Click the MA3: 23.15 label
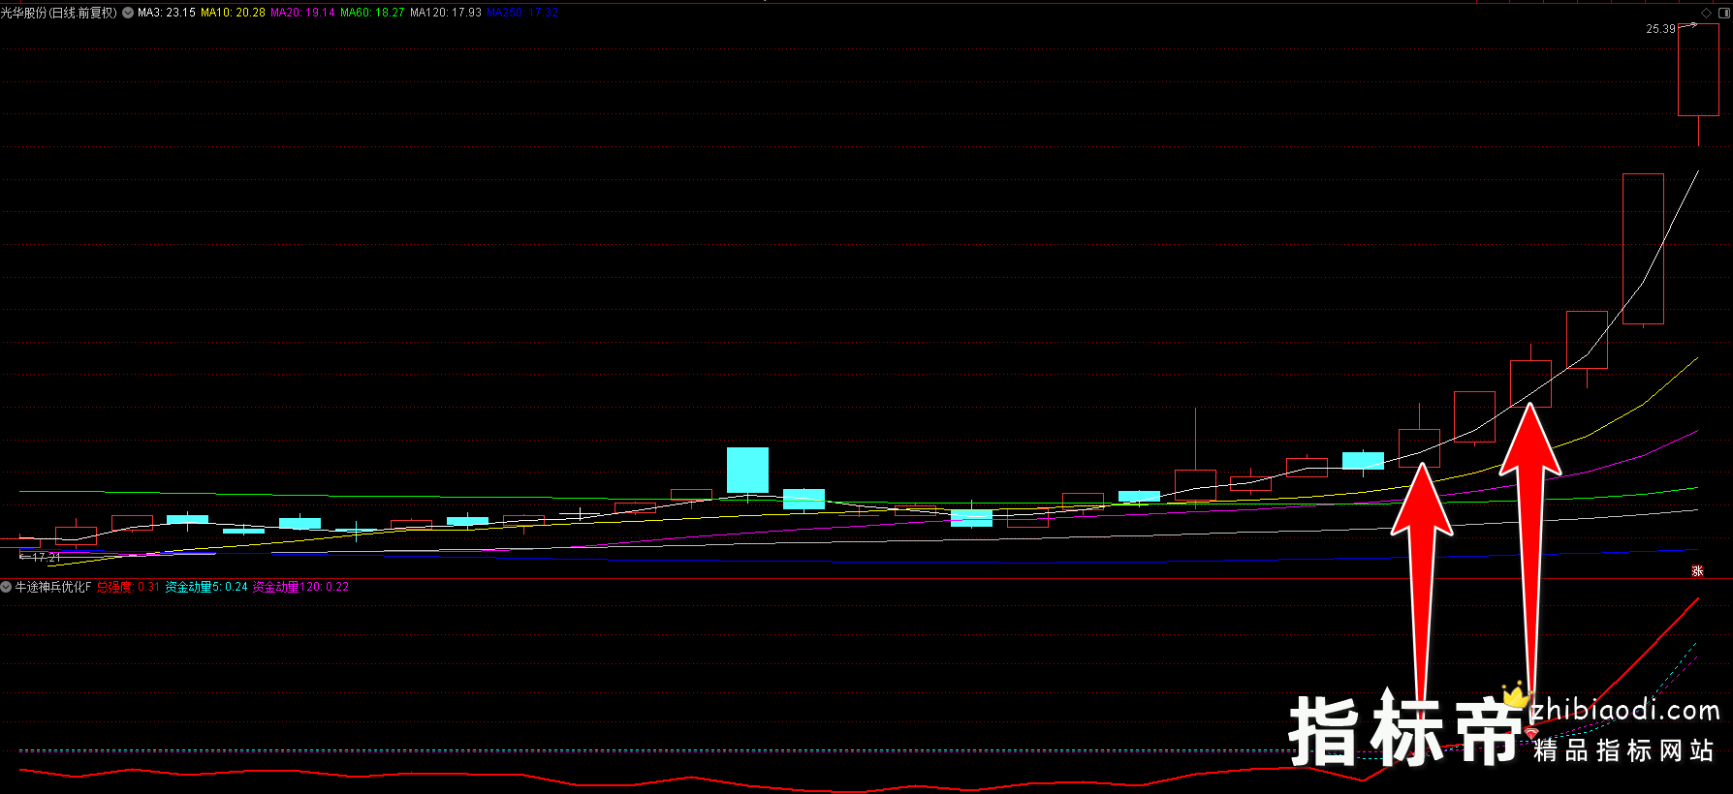Viewport: 1733px width, 794px height. (x=167, y=13)
